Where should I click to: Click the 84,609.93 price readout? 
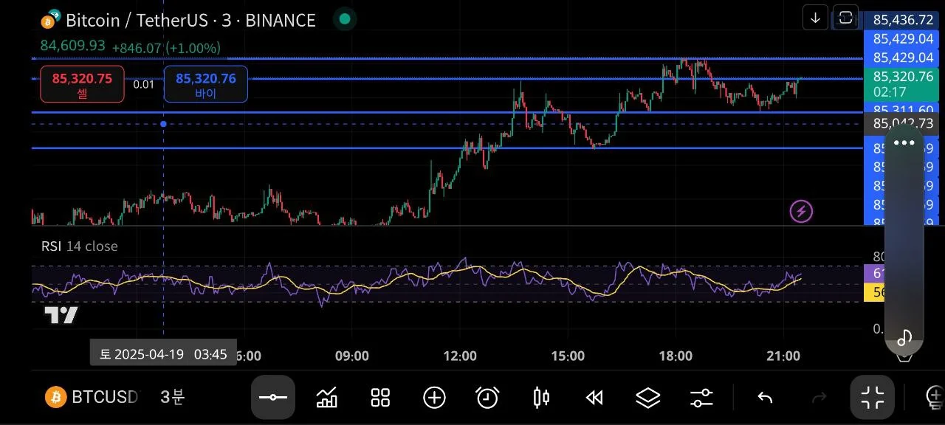(72, 46)
